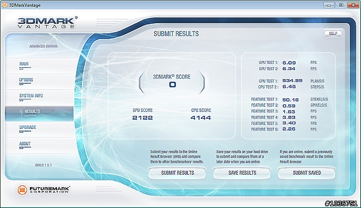
Task: Click the PLANS/S unit label
Action: pyautogui.click(x=317, y=81)
